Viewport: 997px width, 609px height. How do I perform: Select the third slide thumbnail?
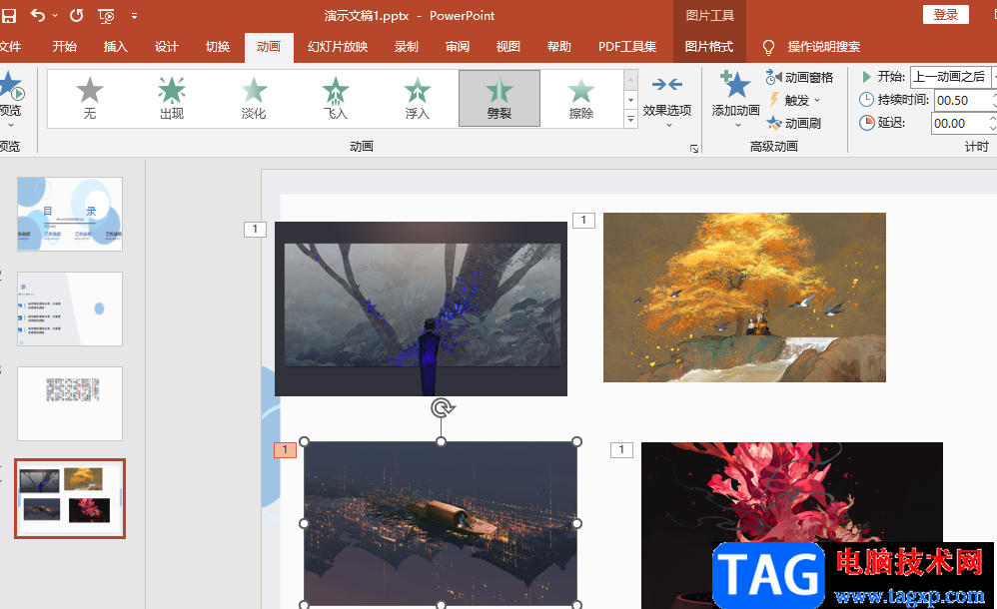point(70,403)
